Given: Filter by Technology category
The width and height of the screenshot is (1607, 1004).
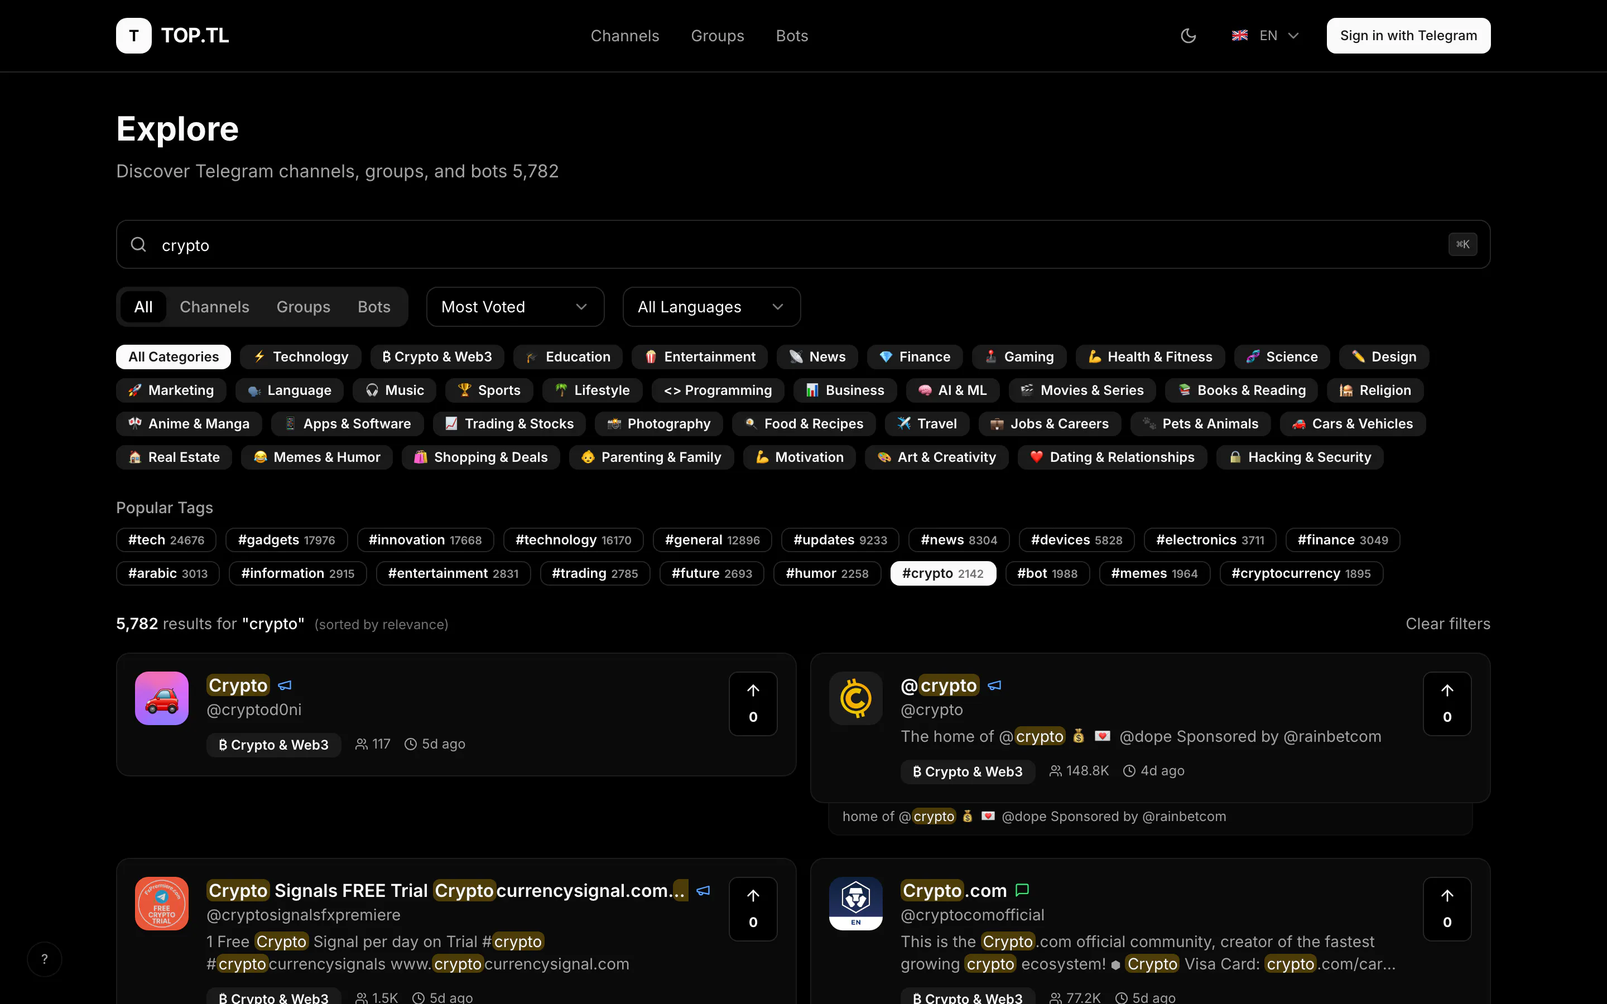Looking at the screenshot, I should click(x=301, y=356).
